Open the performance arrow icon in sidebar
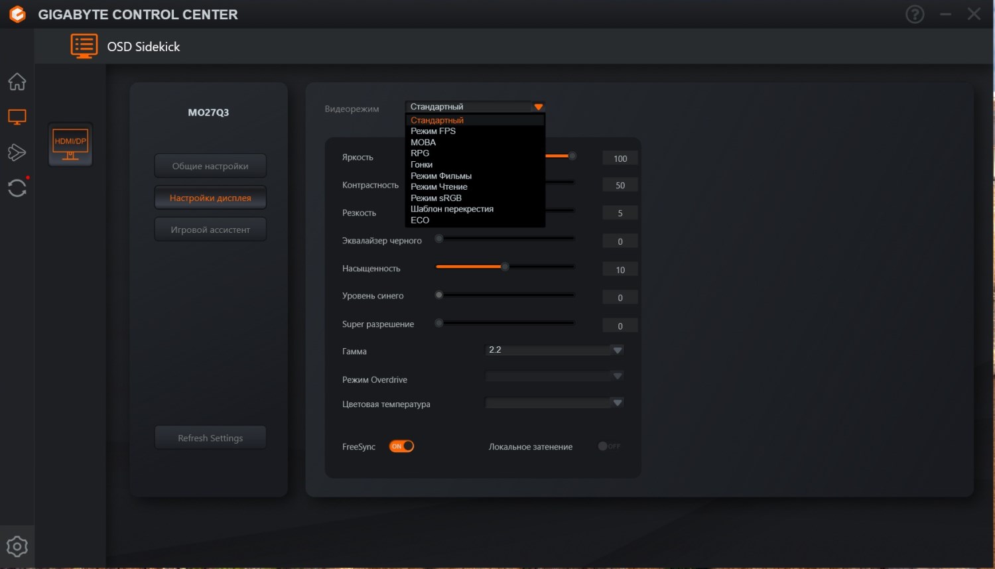The image size is (995, 569). 17,153
